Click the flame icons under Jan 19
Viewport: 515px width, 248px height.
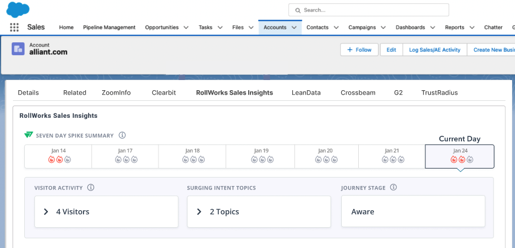[x=262, y=160]
